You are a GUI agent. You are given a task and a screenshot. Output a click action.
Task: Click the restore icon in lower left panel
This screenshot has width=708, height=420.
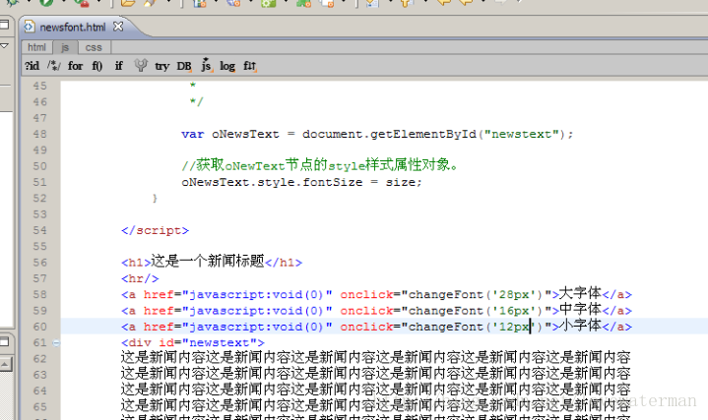4,341
